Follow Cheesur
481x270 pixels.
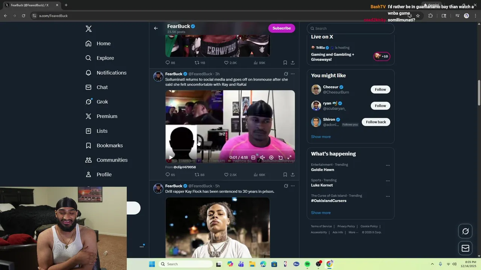380,90
